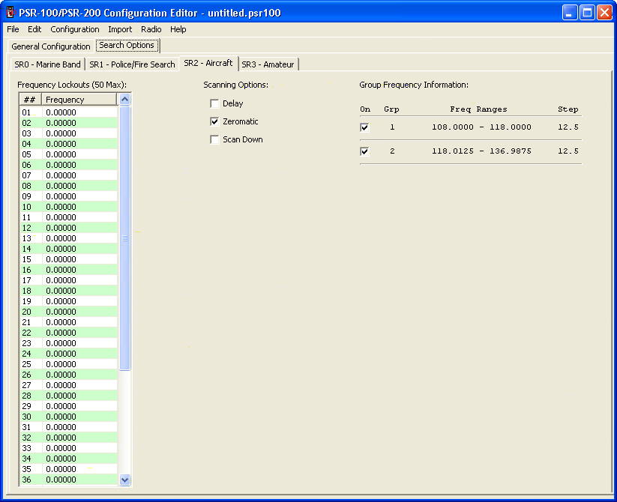Click scroll up arrow in lockouts list
Screen dimensions: 617x502
click(x=125, y=100)
